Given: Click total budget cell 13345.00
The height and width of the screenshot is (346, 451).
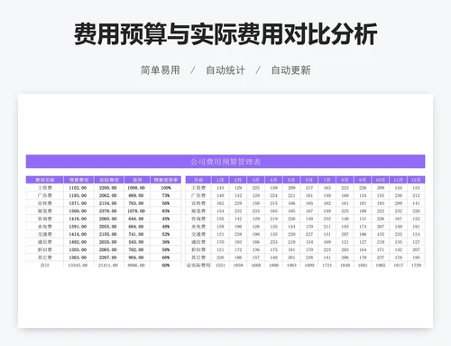Looking at the screenshot, I should click(x=78, y=266).
